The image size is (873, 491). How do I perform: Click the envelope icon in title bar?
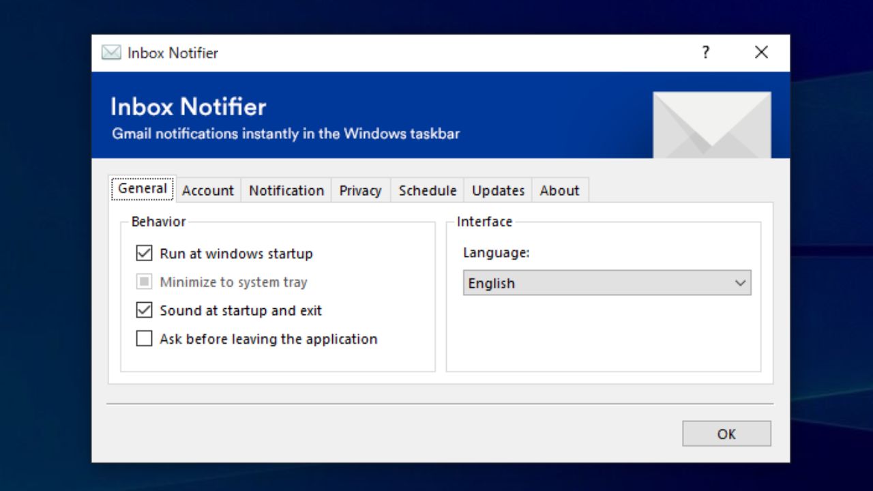(x=111, y=53)
